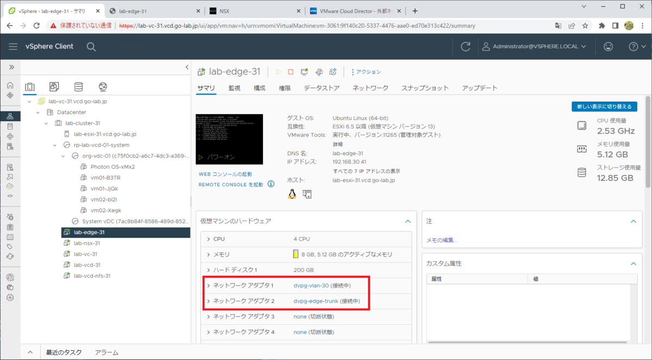Open the アップデート tab
This screenshot has width=652, height=360.
pos(480,88)
